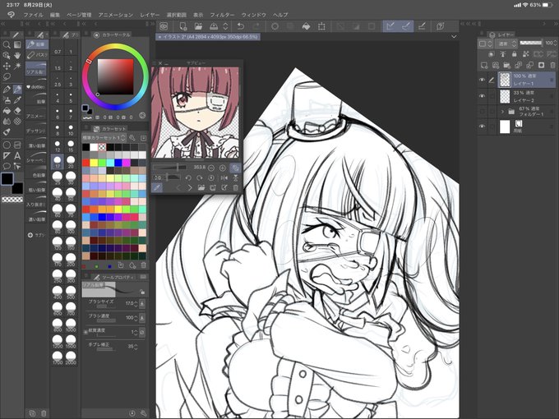Click the Create layer mask icon
559x419 pixels.
[541, 65]
